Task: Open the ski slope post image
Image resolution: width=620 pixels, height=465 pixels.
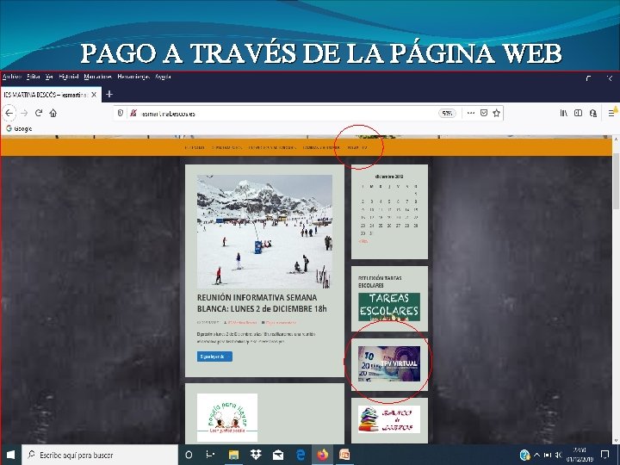Action: (x=264, y=232)
